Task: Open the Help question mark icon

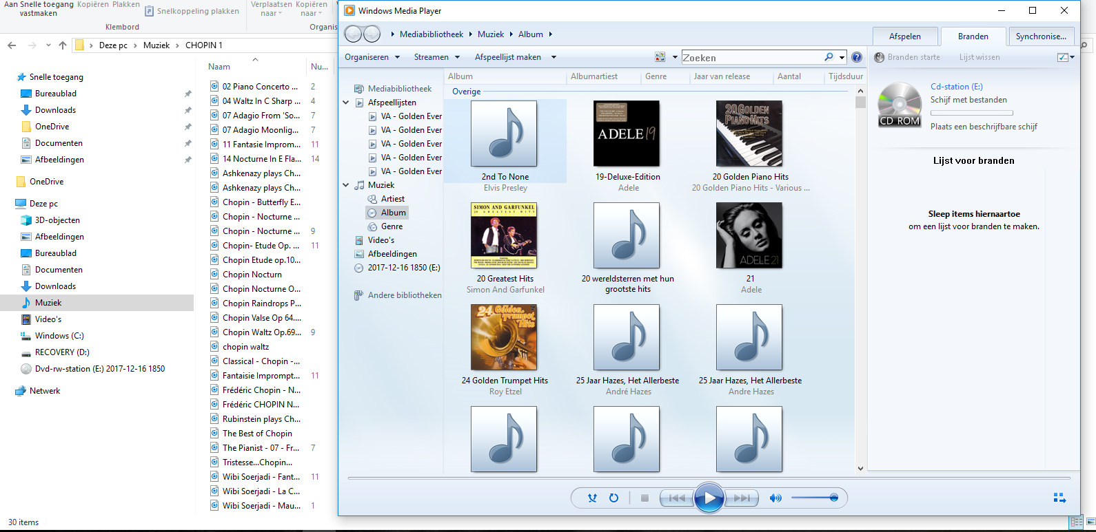Action: tap(857, 57)
